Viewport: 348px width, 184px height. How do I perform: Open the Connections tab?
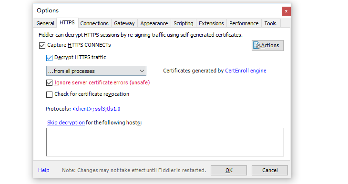pyautogui.click(x=94, y=23)
